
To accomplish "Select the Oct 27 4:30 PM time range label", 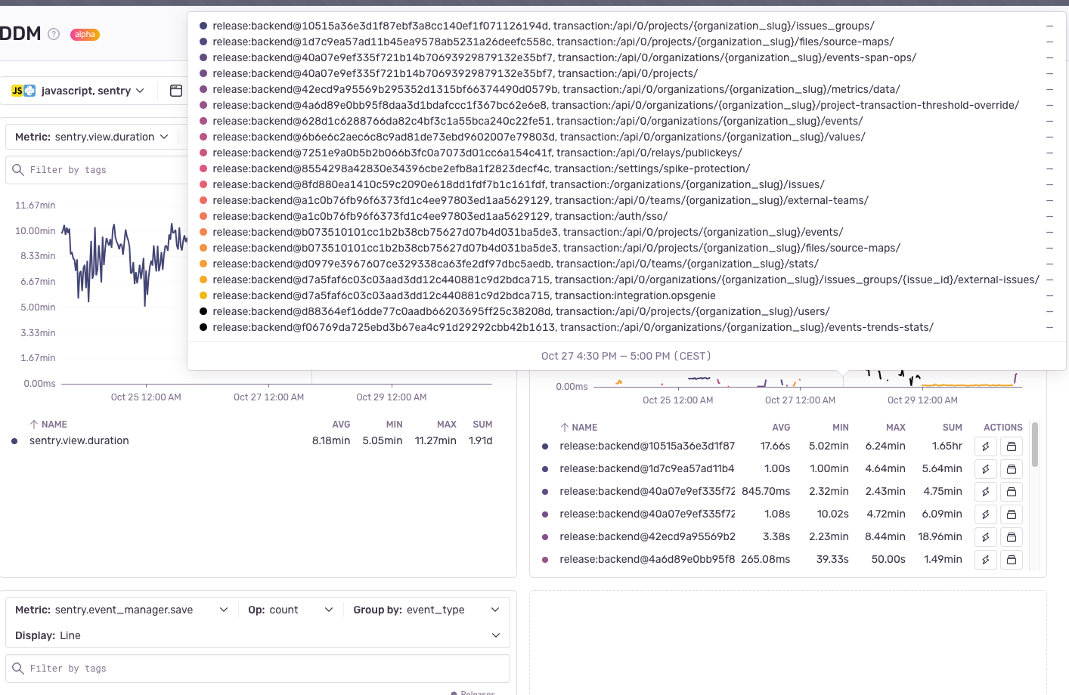I will tap(625, 355).
